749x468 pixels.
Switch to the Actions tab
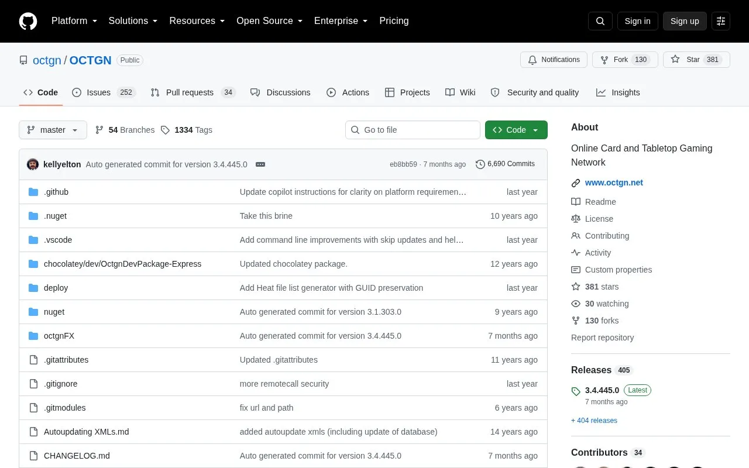348,92
